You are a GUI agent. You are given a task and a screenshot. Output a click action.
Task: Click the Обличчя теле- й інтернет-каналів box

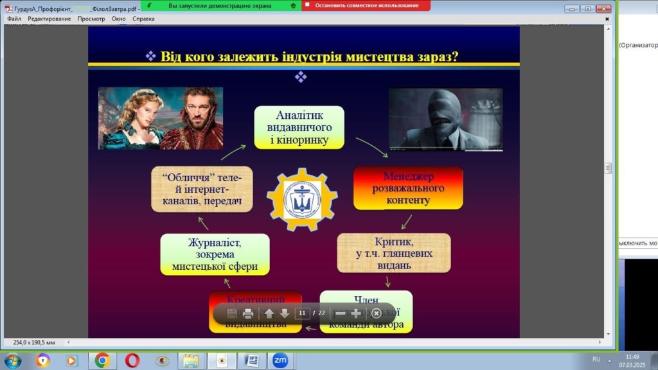tap(202, 189)
